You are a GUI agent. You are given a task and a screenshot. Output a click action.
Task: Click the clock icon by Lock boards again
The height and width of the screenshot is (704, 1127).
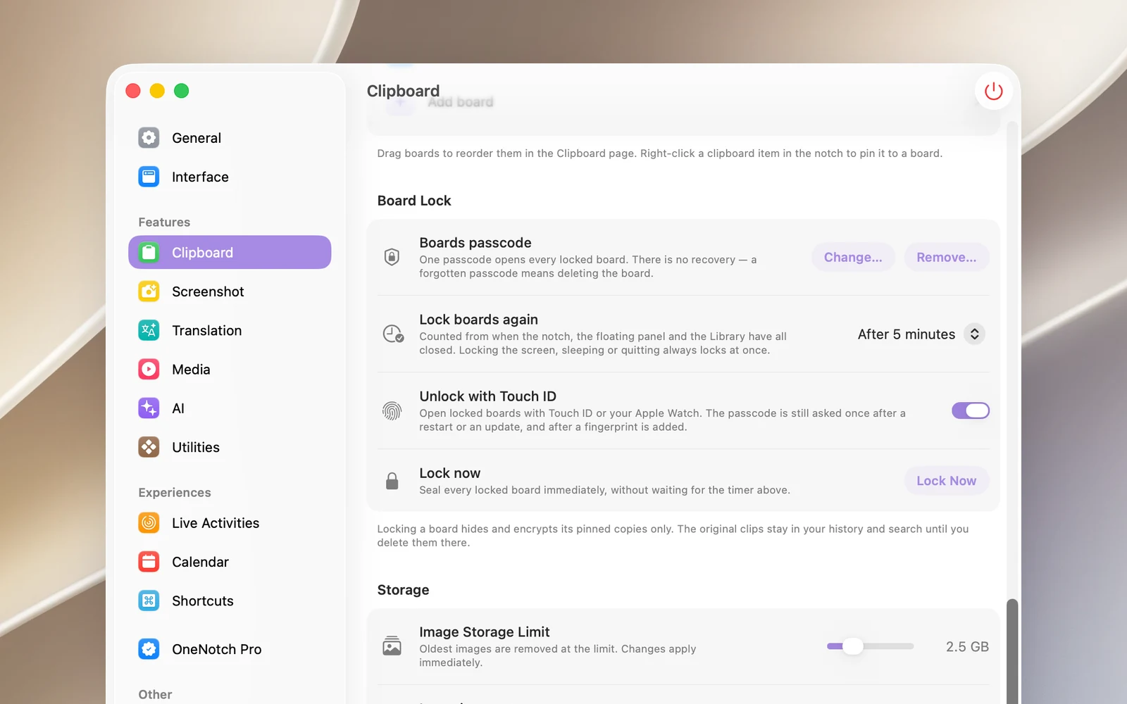click(x=393, y=334)
